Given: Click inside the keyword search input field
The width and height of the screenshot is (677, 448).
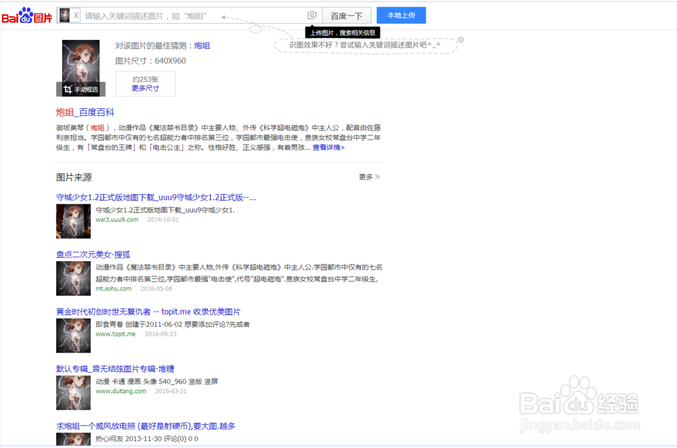Looking at the screenshot, I should click(190, 15).
